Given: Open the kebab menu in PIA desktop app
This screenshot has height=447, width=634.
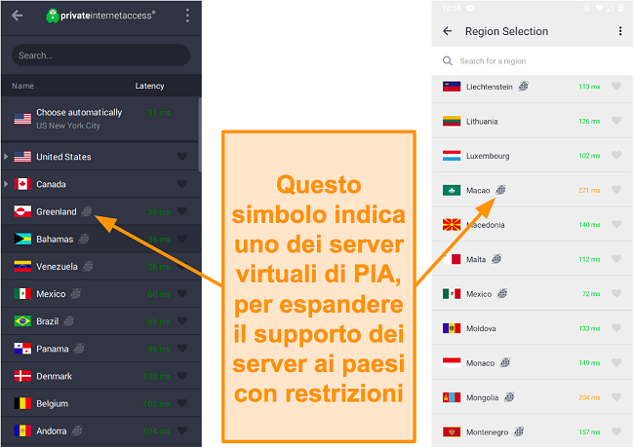Looking at the screenshot, I should [187, 16].
